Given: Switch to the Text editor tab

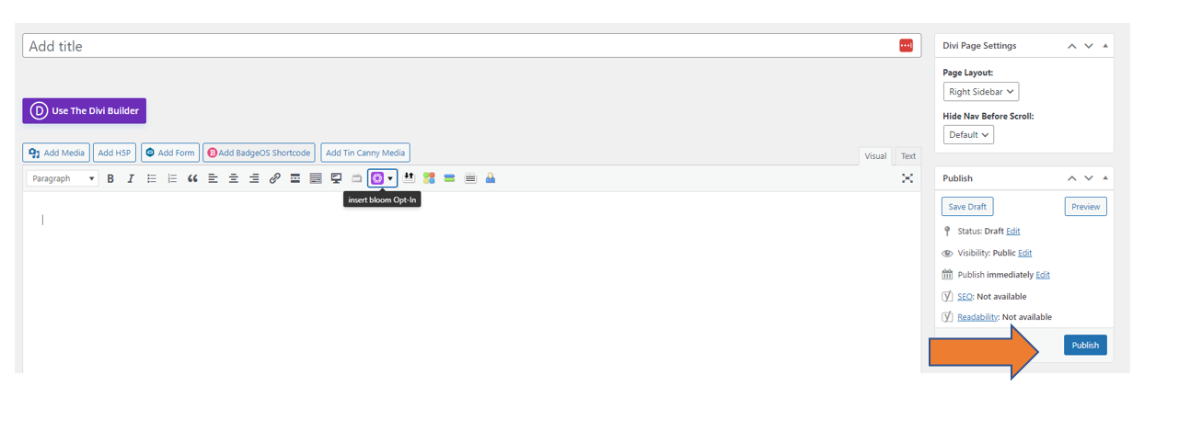Looking at the screenshot, I should click(907, 156).
